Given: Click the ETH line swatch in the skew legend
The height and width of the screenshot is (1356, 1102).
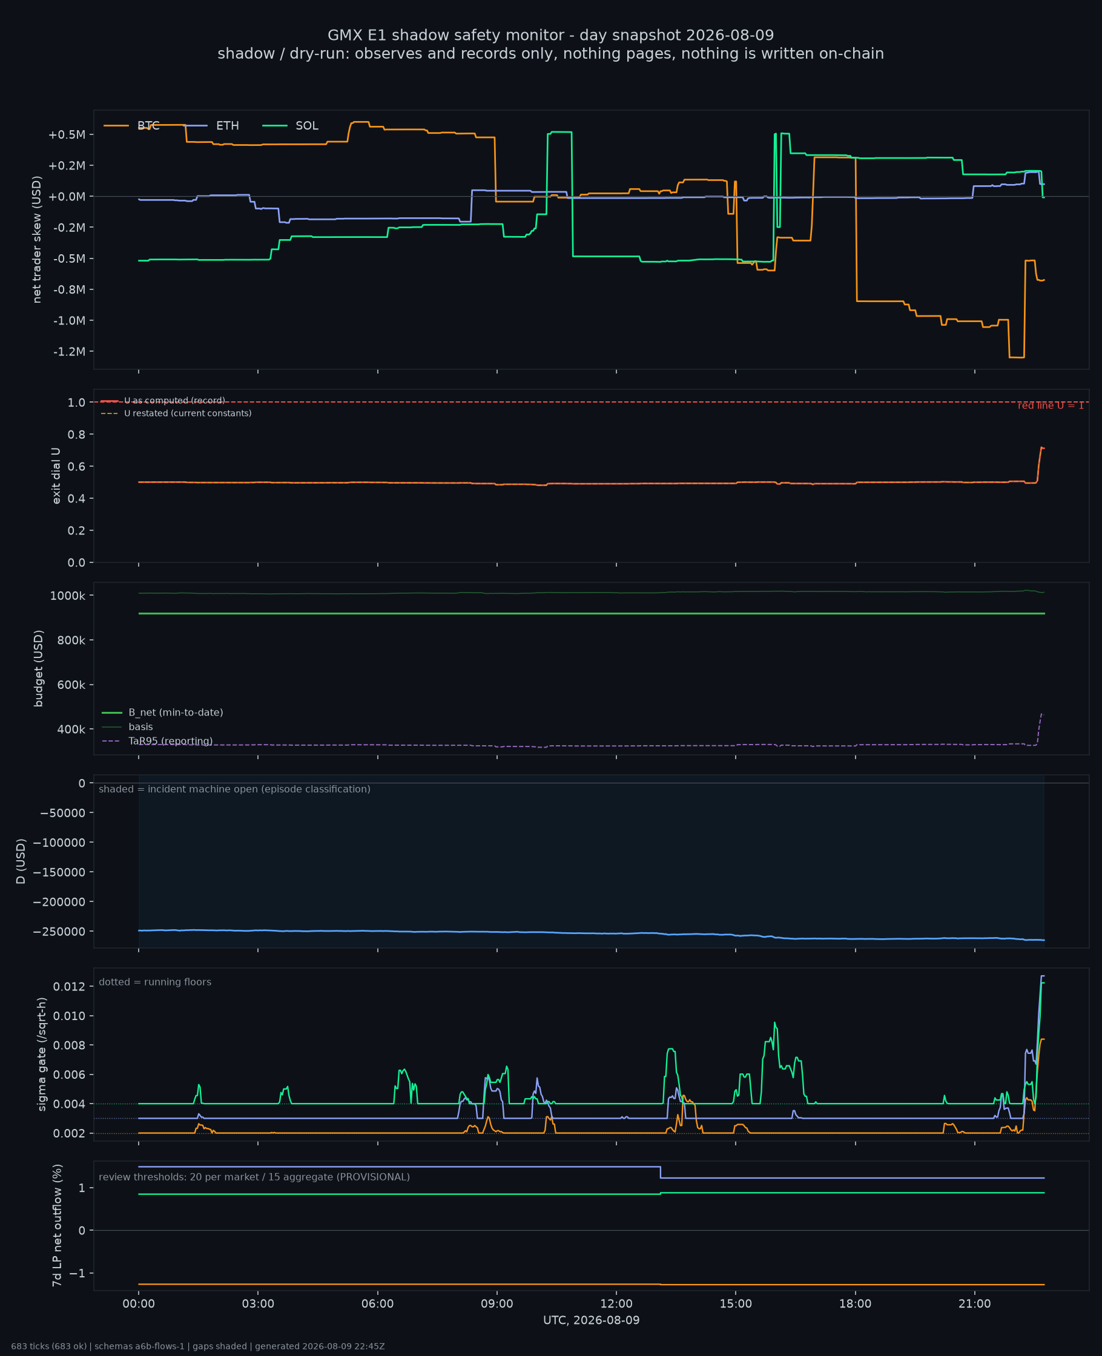Looking at the screenshot, I should pos(196,126).
